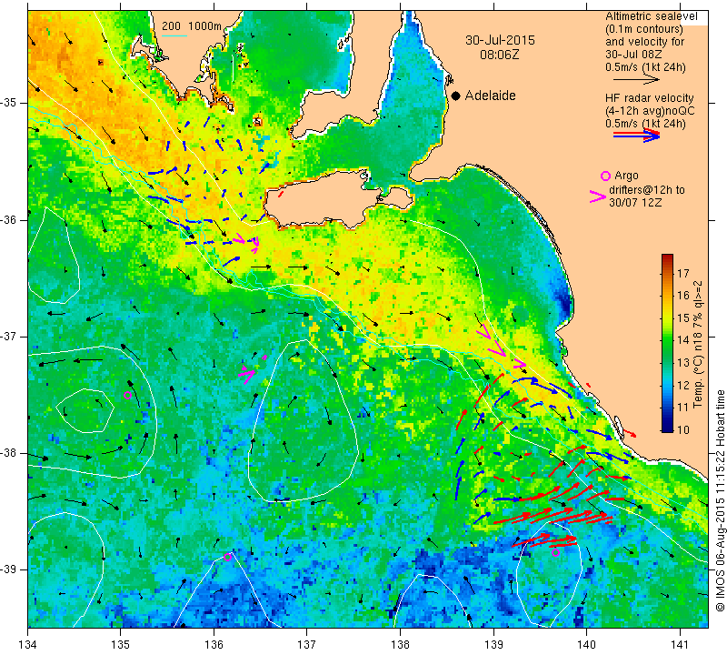Screen dimensions: 727x655
Task: Click 'Altimetric sealevel' legend heading
Action: point(652,16)
